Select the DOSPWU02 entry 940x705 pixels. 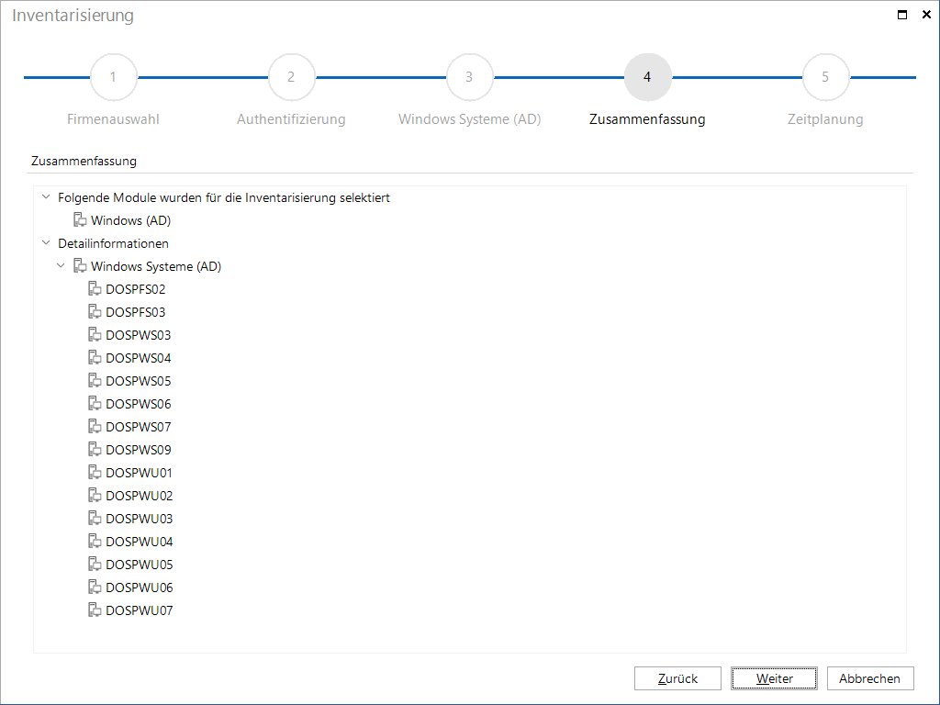click(140, 495)
